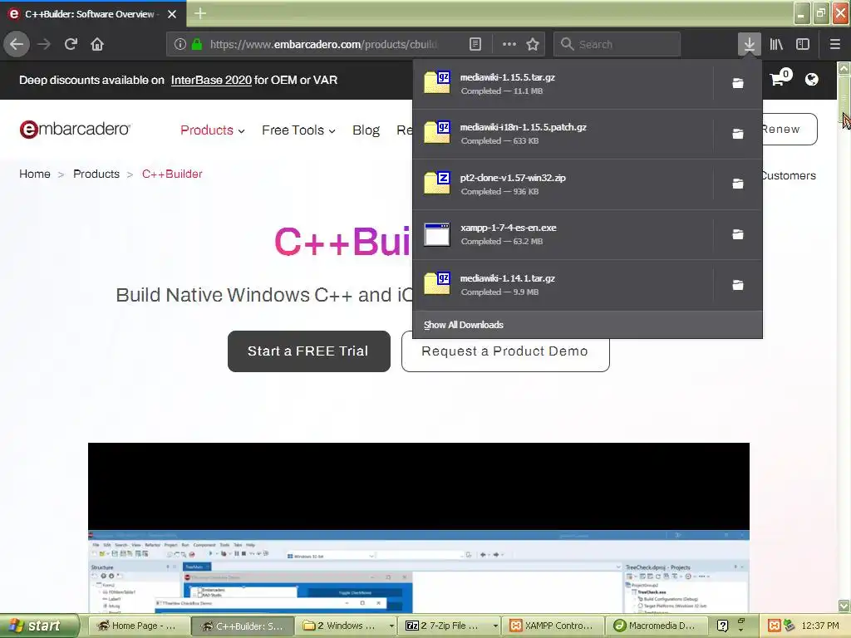
Task: Click the green padlock security icon
Action: (x=196, y=44)
